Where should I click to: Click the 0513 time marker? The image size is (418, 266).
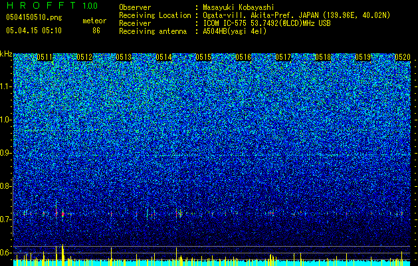point(124,57)
